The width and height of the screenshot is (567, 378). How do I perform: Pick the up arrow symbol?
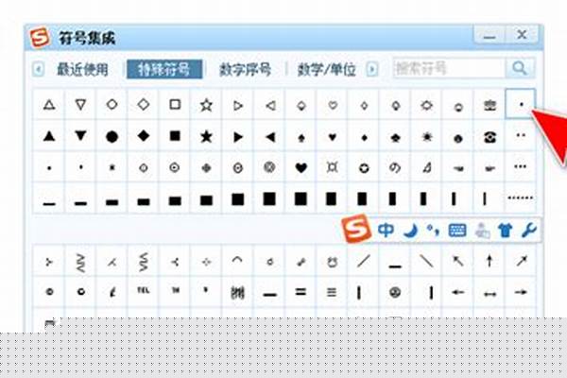click(x=490, y=261)
